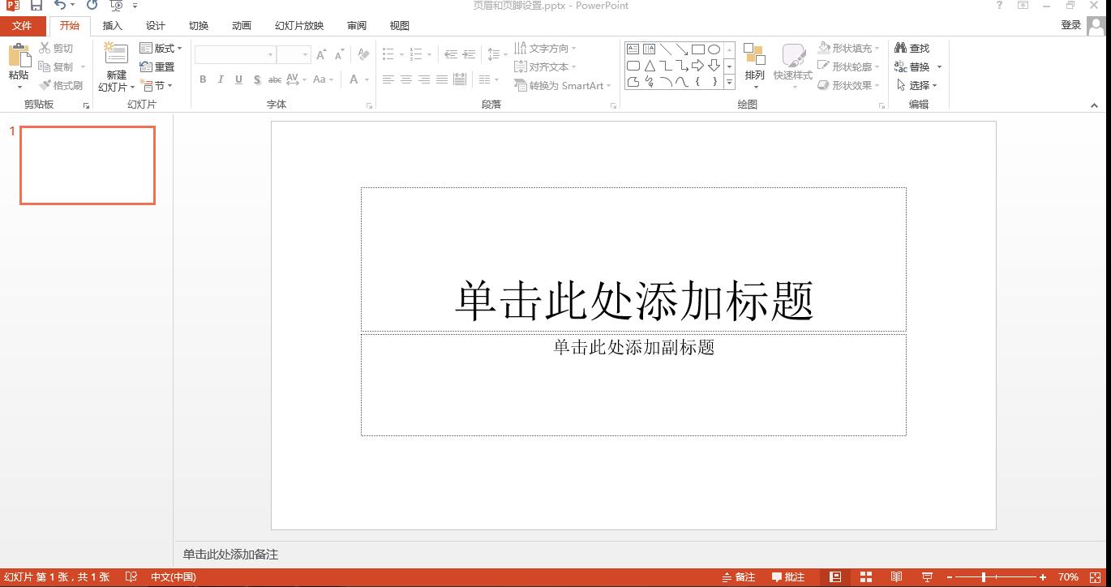The width and height of the screenshot is (1111, 587).
Task: Go to the 幻灯片放映 Slide Show tab
Action: pos(299,26)
